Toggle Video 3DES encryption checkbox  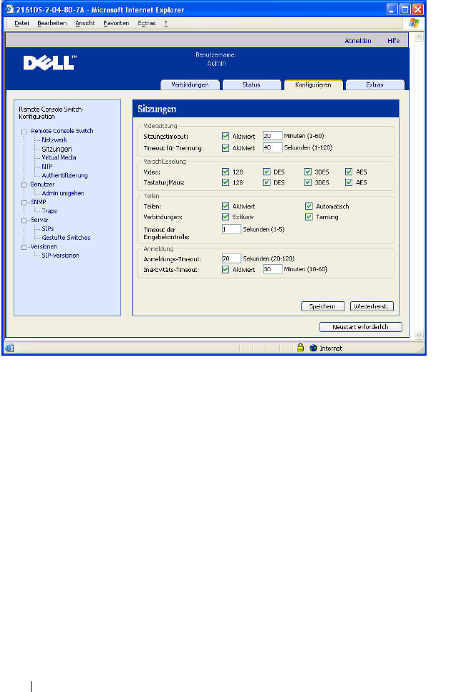pos(308,172)
